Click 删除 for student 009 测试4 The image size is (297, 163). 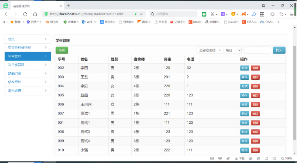[255, 141]
